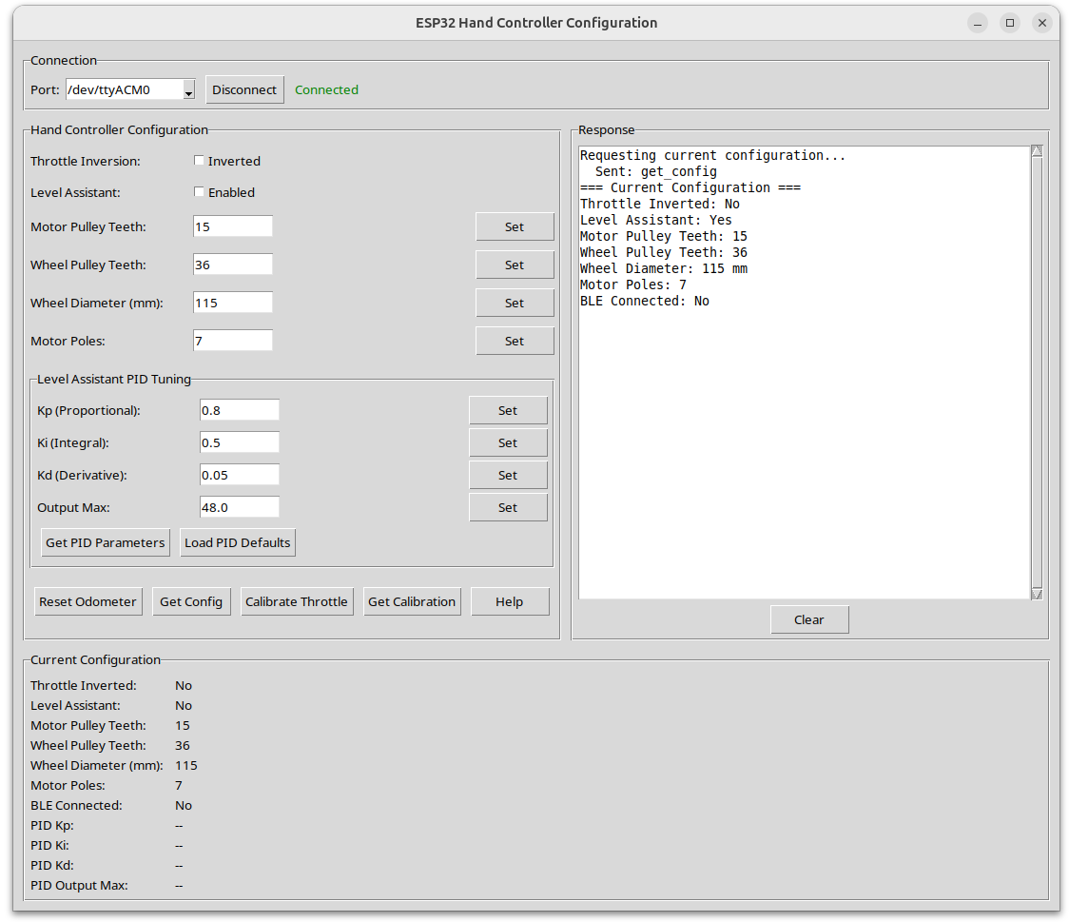The height and width of the screenshot is (922, 1069).
Task: Select the Output Max text field
Action: tap(239, 507)
